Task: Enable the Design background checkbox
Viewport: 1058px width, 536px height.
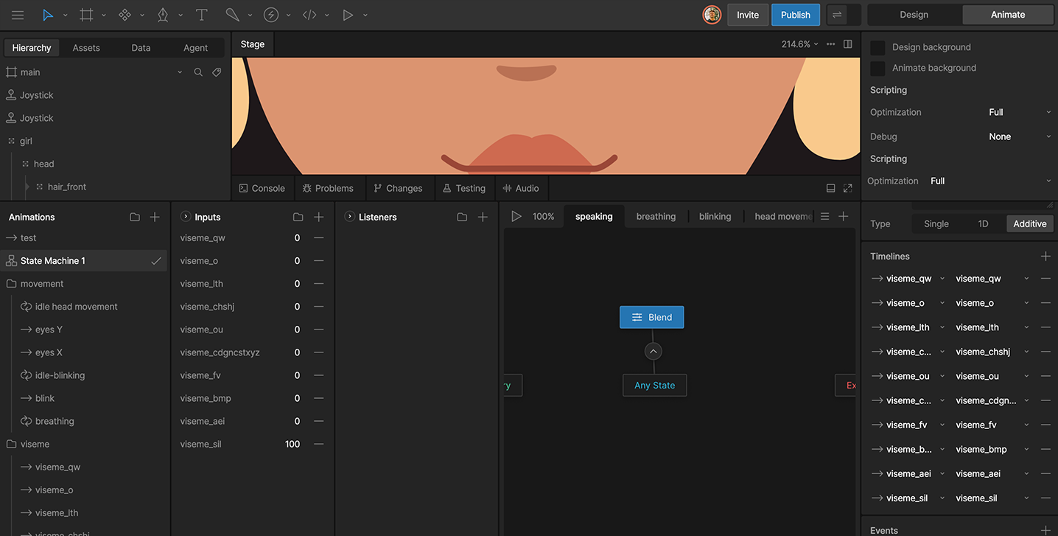Action: tap(877, 46)
